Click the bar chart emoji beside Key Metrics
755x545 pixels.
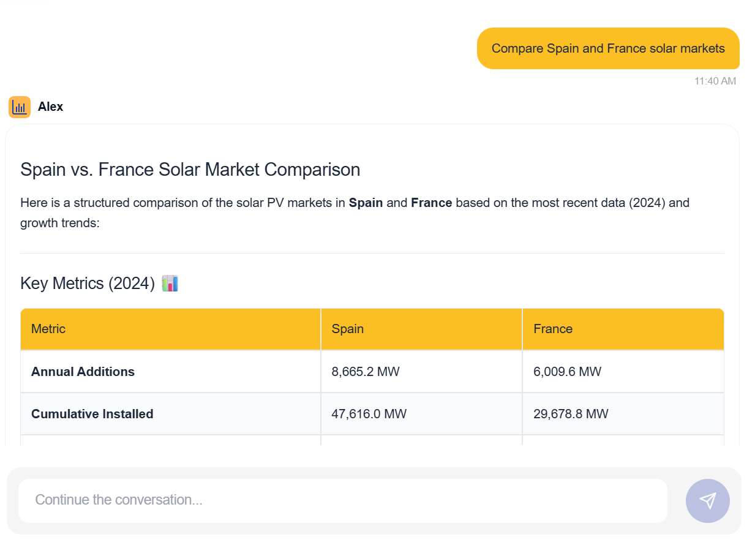(170, 284)
